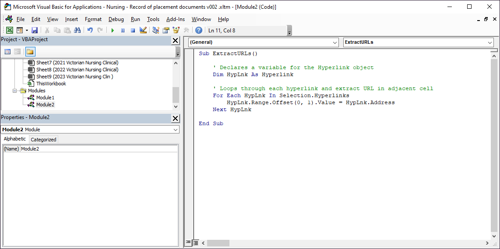Click the Redo arrow icon
This screenshot has width=500, height=249.
pos(100,30)
